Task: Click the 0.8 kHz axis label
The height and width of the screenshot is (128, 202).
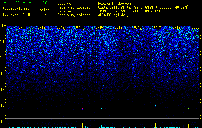Action: 3,90
